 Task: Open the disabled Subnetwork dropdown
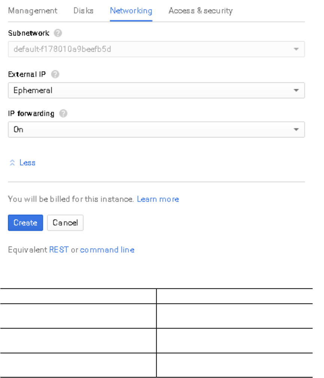coord(156,49)
